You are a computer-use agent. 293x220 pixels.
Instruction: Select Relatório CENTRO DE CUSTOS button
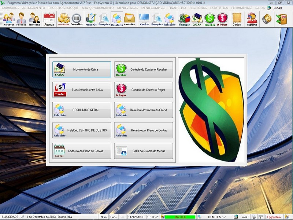click(x=82, y=131)
